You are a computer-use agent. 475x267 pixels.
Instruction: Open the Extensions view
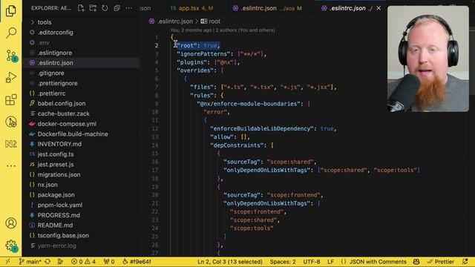(11, 99)
